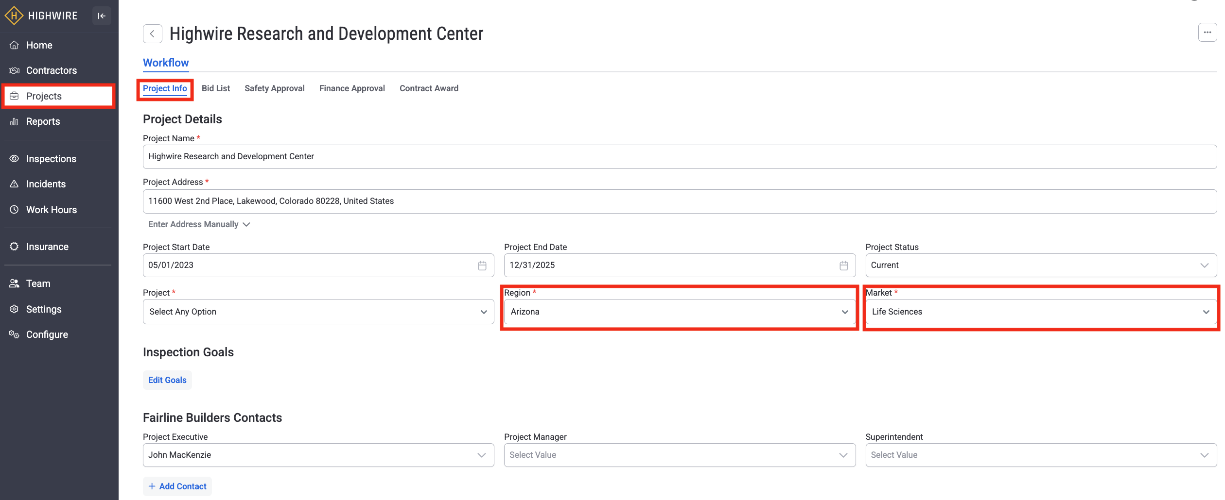1225x500 pixels.
Task: Click the Add Contact button
Action: pyautogui.click(x=177, y=486)
